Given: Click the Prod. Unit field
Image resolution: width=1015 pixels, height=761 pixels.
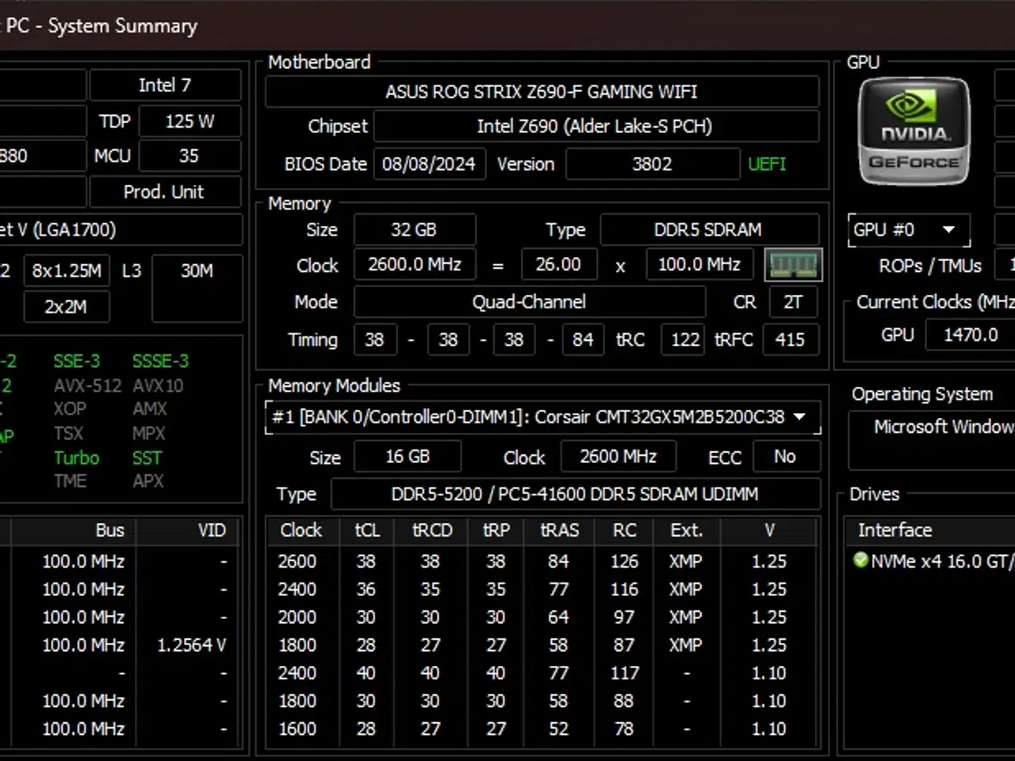Looking at the screenshot, I should click(x=165, y=192).
